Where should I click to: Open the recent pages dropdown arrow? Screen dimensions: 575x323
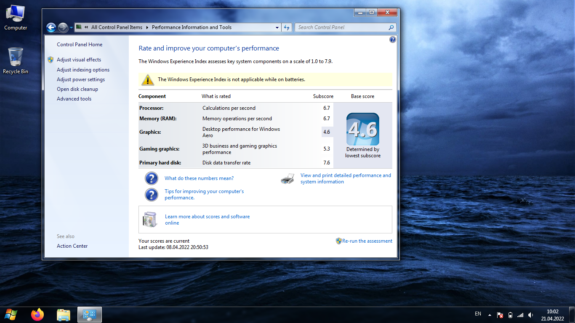pos(71,28)
